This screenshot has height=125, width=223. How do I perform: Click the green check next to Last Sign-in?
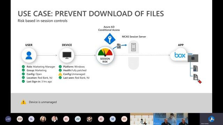(23, 81)
